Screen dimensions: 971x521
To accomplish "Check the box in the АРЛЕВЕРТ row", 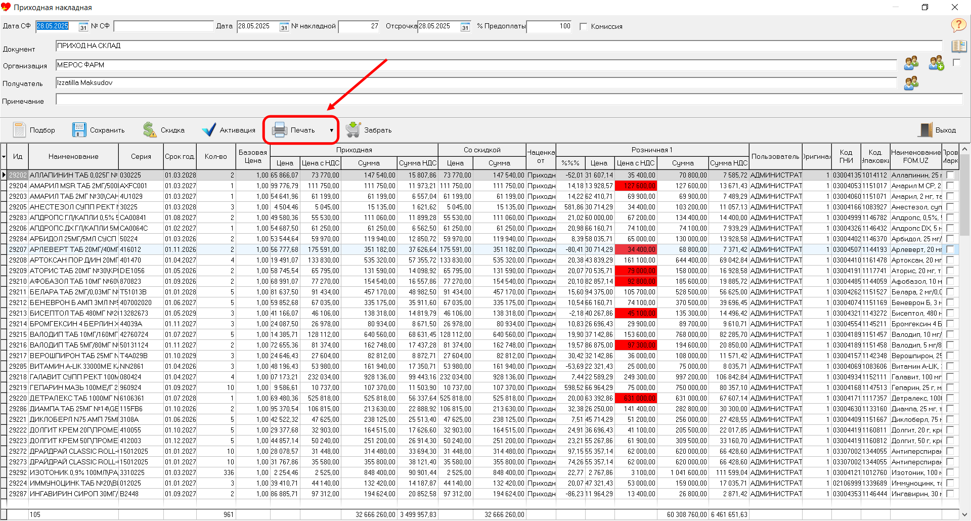I will click(950, 249).
